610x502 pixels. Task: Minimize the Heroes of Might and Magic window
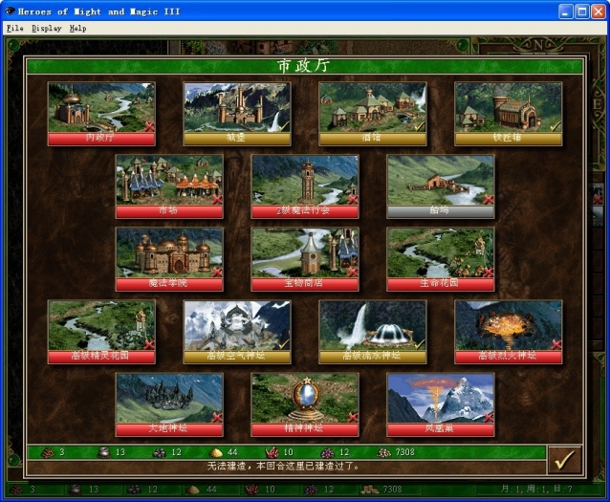pyautogui.click(x=566, y=11)
